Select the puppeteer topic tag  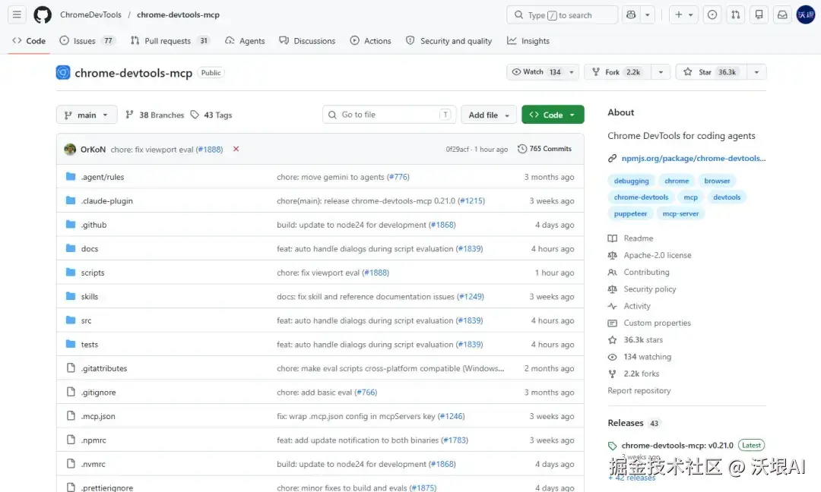click(x=630, y=214)
